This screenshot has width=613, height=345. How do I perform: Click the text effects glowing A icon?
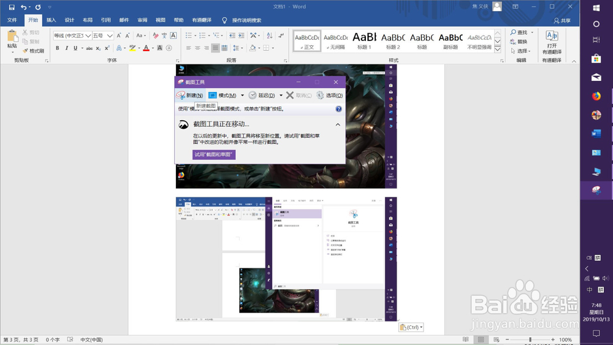click(119, 48)
